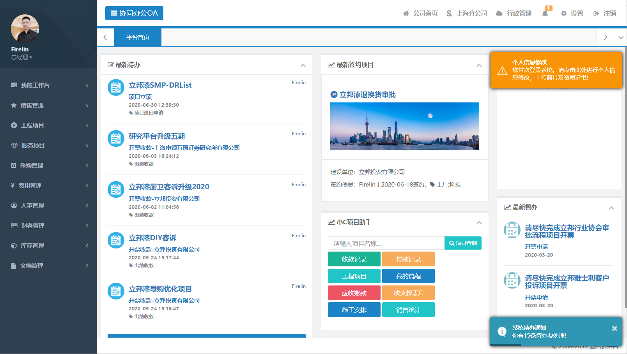
Task: Click the calendar icon beside 立邦漆SMP-DRList
Action: pyautogui.click(x=116, y=88)
